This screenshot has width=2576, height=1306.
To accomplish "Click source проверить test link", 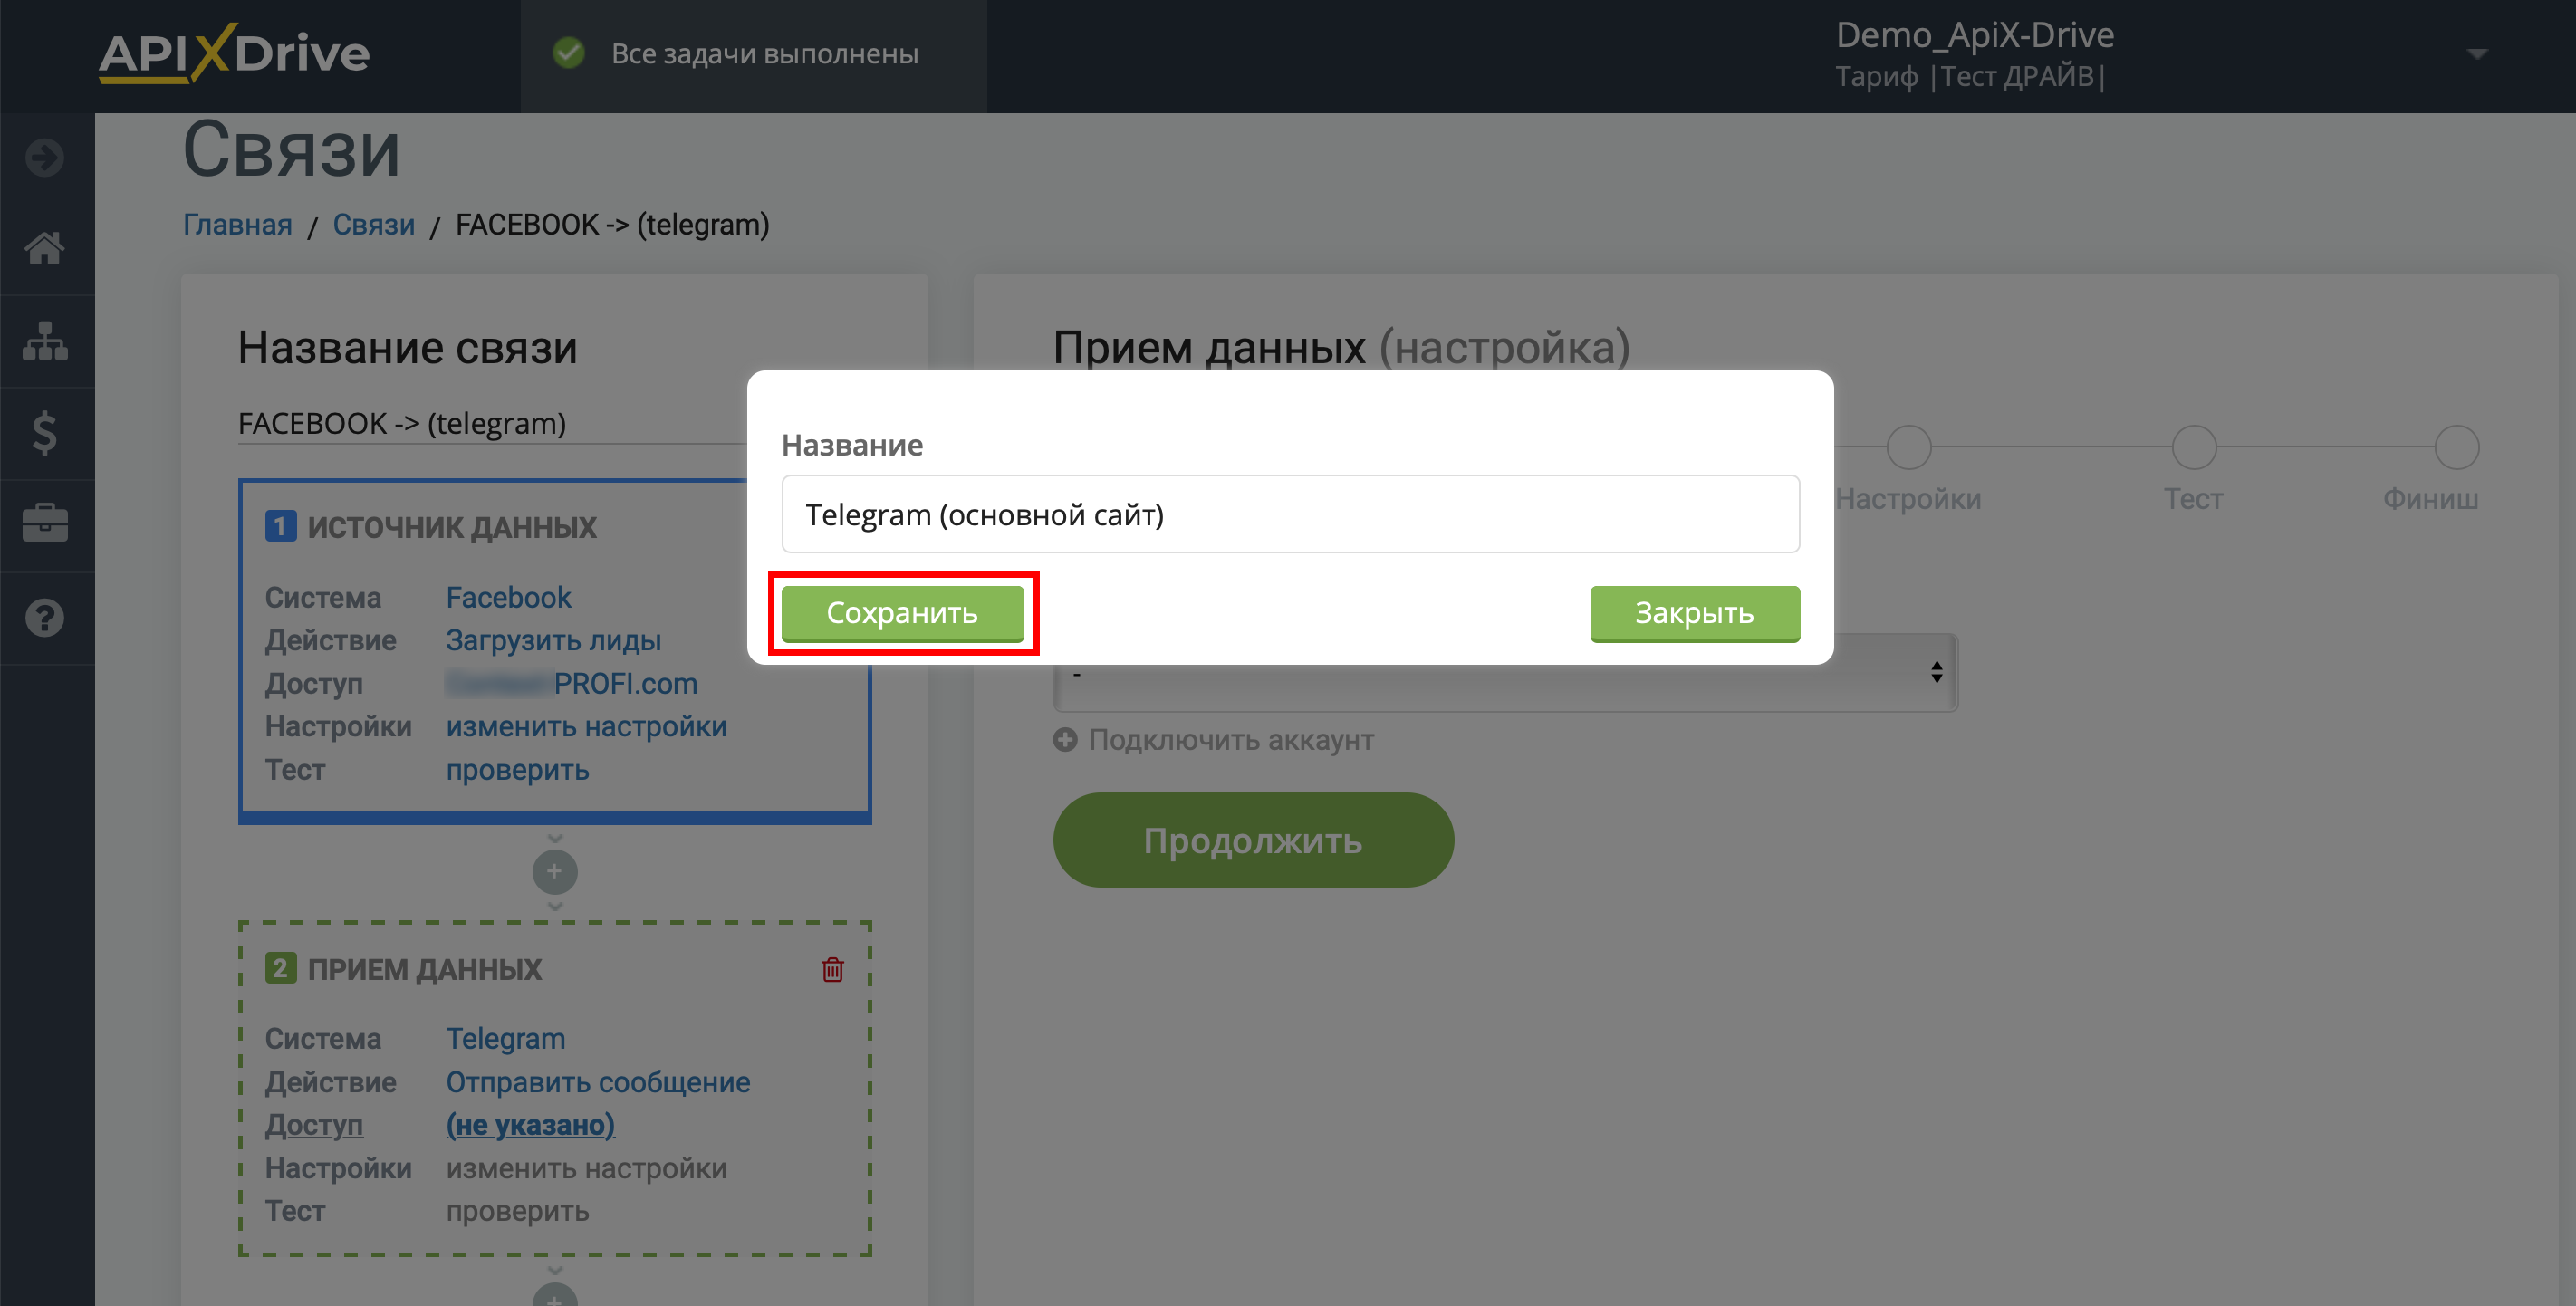I will (x=517, y=769).
